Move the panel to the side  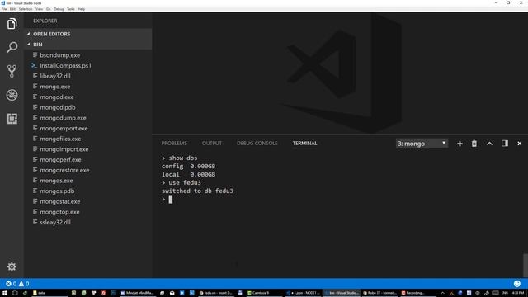[x=505, y=144]
